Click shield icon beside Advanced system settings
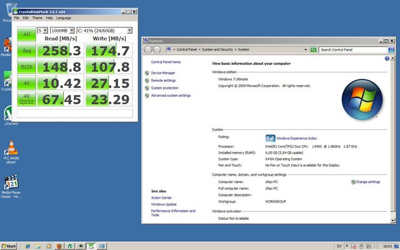 pyautogui.click(x=147, y=96)
